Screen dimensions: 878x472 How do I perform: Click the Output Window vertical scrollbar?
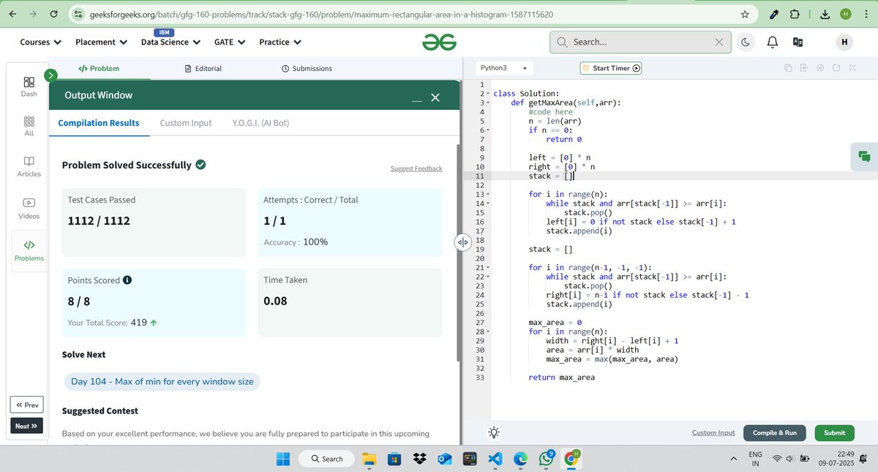(459, 252)
